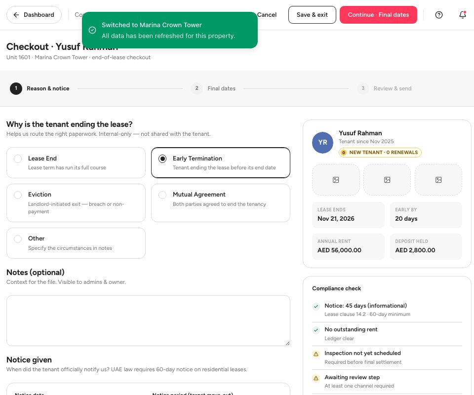Click the No outstanding rent check icon

[x=316, y=330]
